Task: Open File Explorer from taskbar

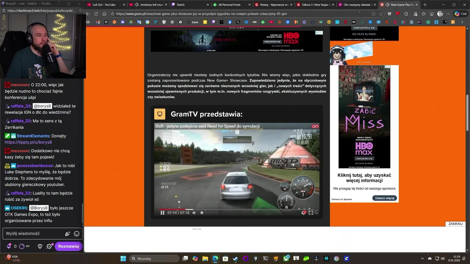Action: (205, 258)
